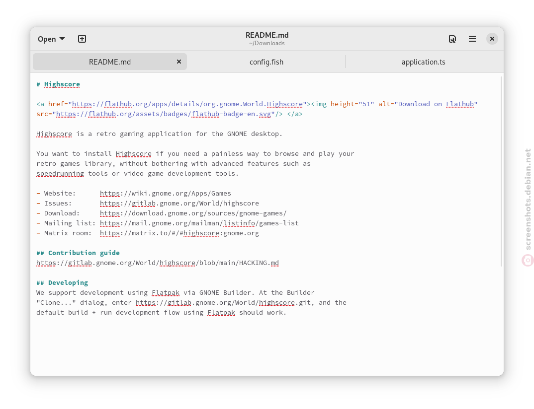Click the '## Developing' heading
Viewport: 534px width, 409px height.
click(x=62, y=283)
